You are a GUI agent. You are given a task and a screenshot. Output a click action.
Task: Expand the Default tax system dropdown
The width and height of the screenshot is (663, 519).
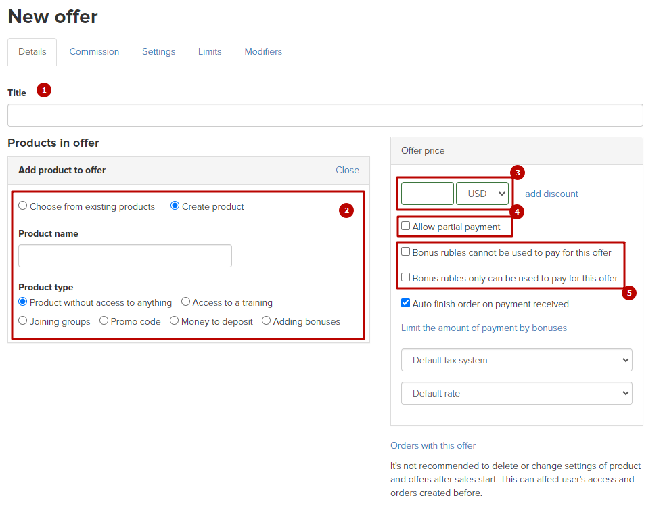pos(517,361)
